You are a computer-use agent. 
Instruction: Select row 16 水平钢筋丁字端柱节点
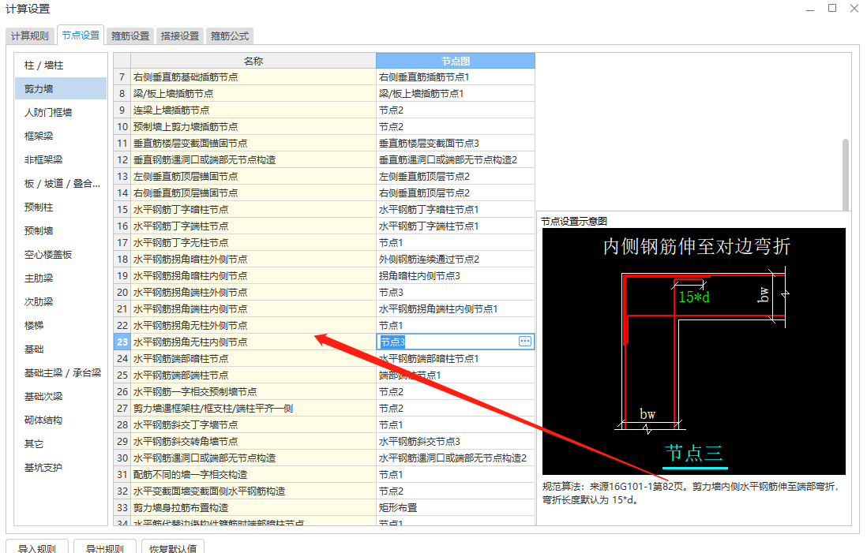pyautogui.click(x=325, y=226)
